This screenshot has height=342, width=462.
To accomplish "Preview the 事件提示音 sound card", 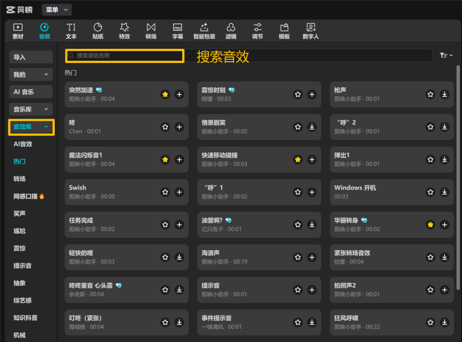I will [259, 323].
